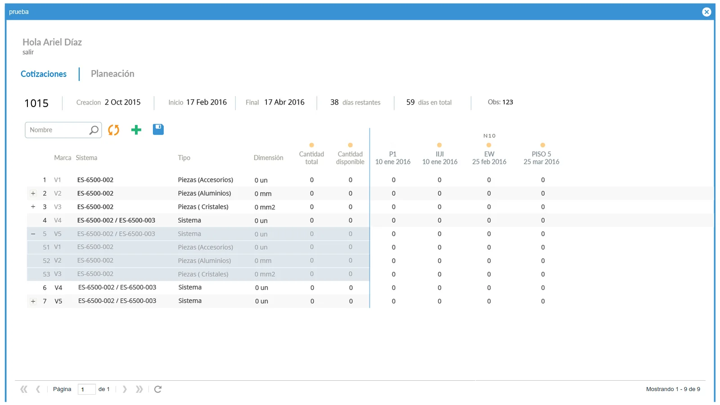Click 0 mm2 dimension in row 3
Image resolution: width=720 pixels, height=405 pixels.
coord(265,207)
